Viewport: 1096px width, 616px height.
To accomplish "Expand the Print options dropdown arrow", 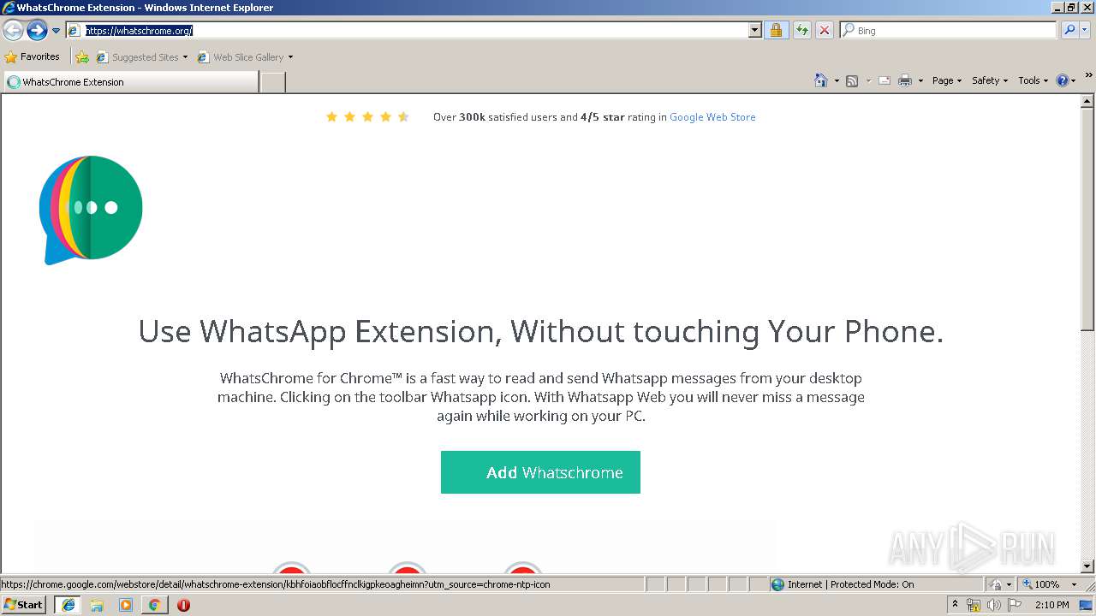I will click(921, 80).
